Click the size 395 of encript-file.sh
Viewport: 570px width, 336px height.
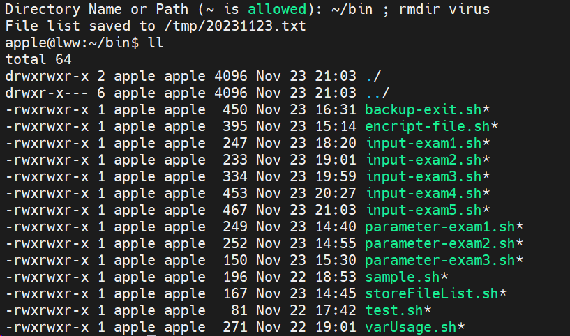235,126
